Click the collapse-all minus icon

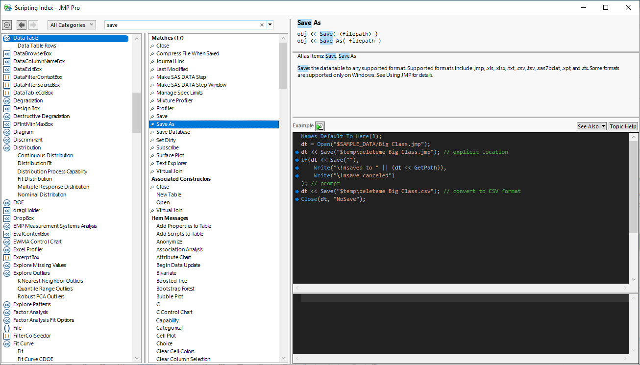(7, 25)
